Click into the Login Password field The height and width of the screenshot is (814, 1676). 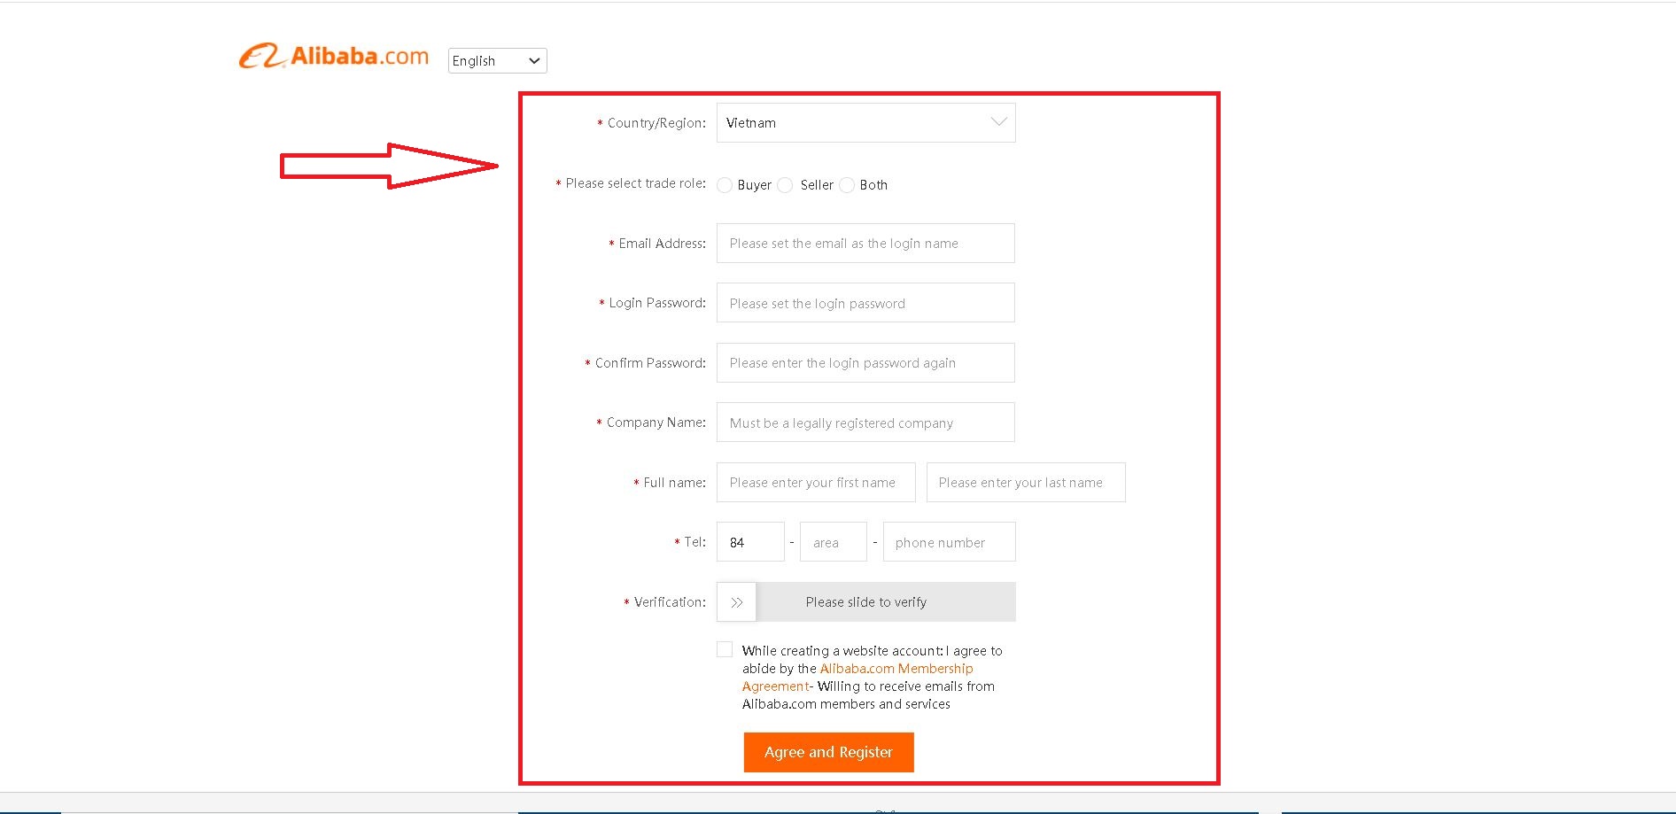click(x=865, y=303)
